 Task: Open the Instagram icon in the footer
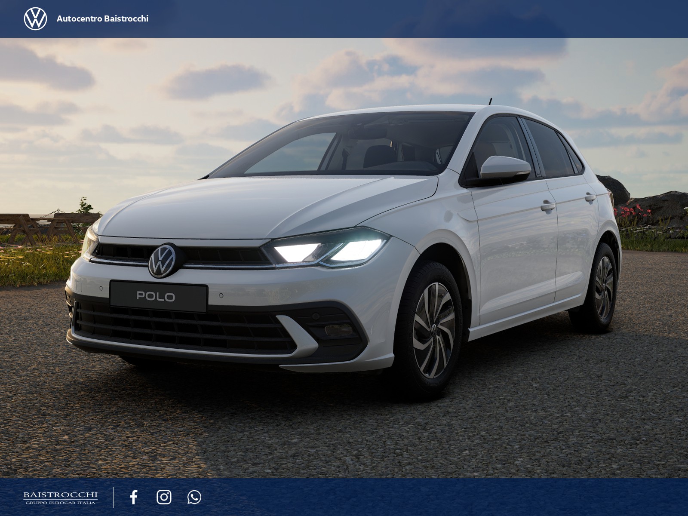(164, 497)
